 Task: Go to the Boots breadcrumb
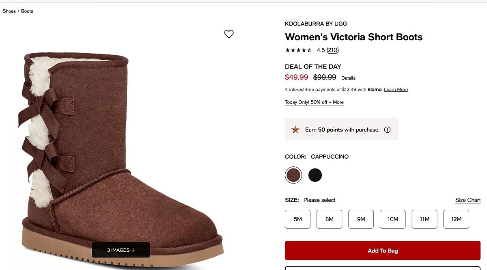point(27,11)
